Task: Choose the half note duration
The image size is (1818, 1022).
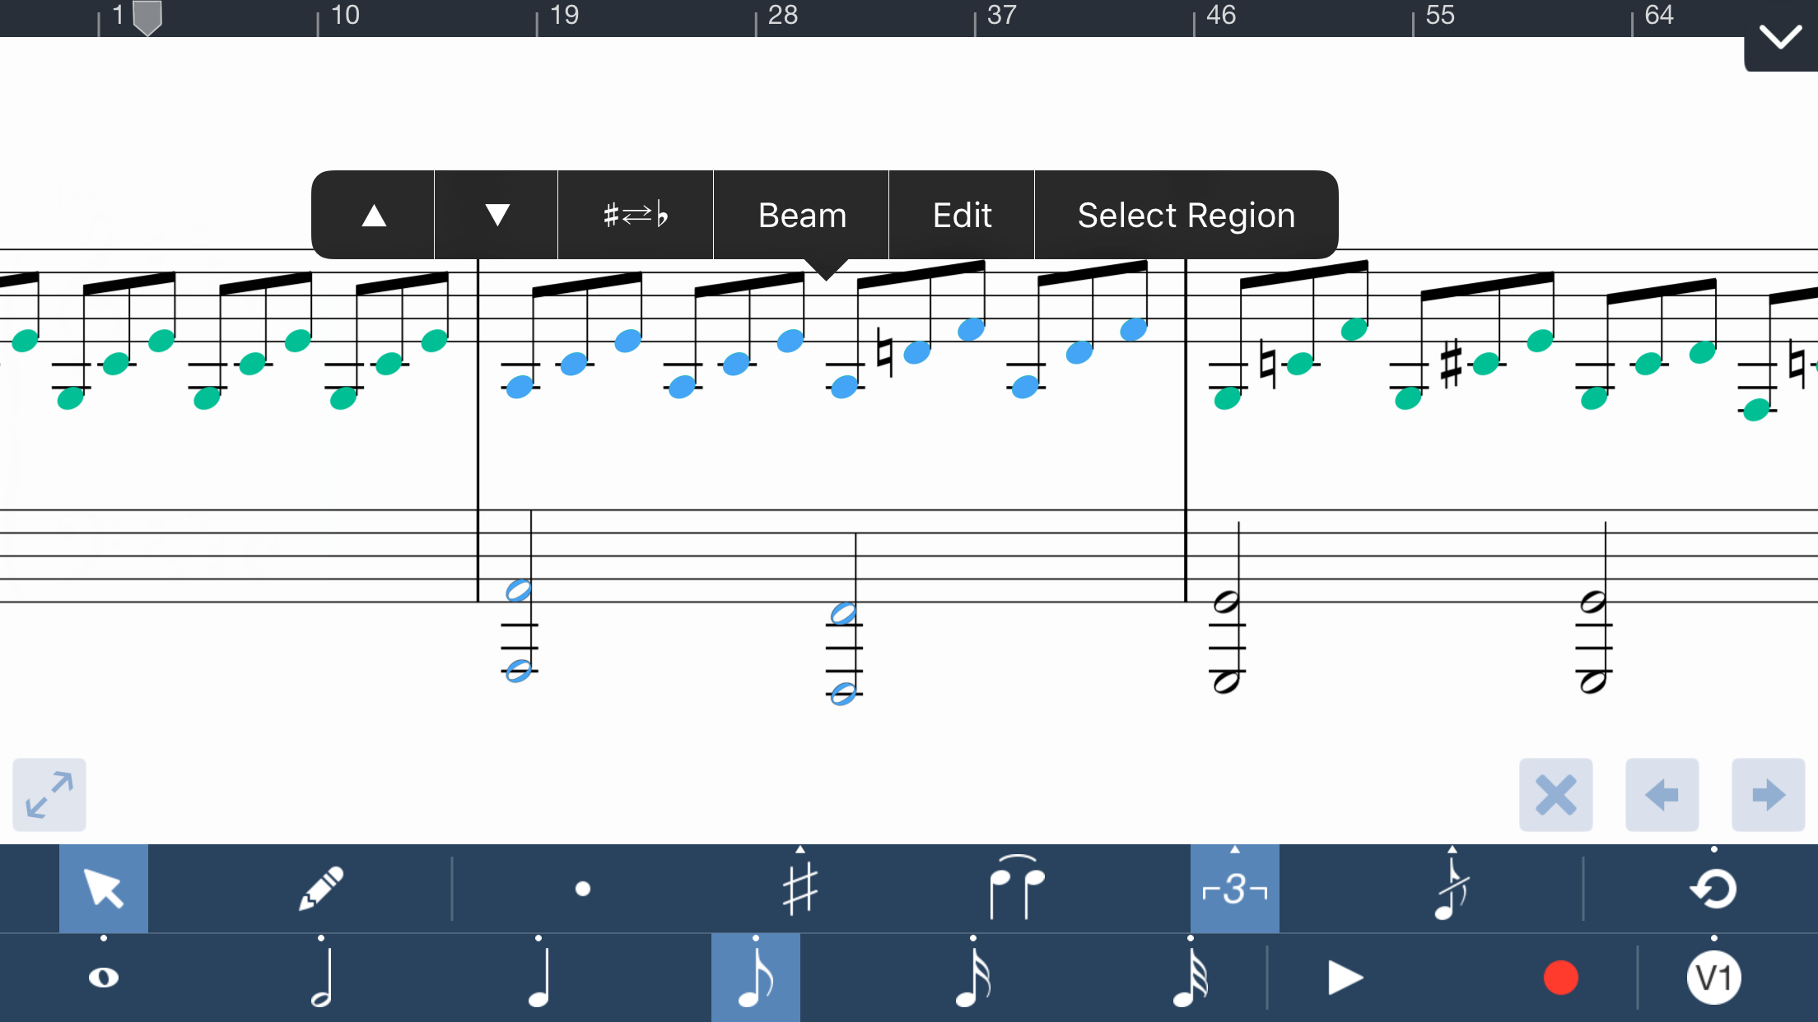Action: pyautogui.click(x=321, y=978)
